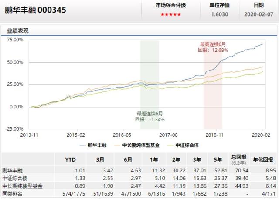This screenshot has height=199, width=279.
Task: Click ranking cell 574/1775
Action: [74, 194]
